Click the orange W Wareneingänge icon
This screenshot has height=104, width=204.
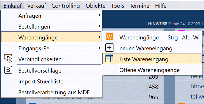tap(109, 37)
